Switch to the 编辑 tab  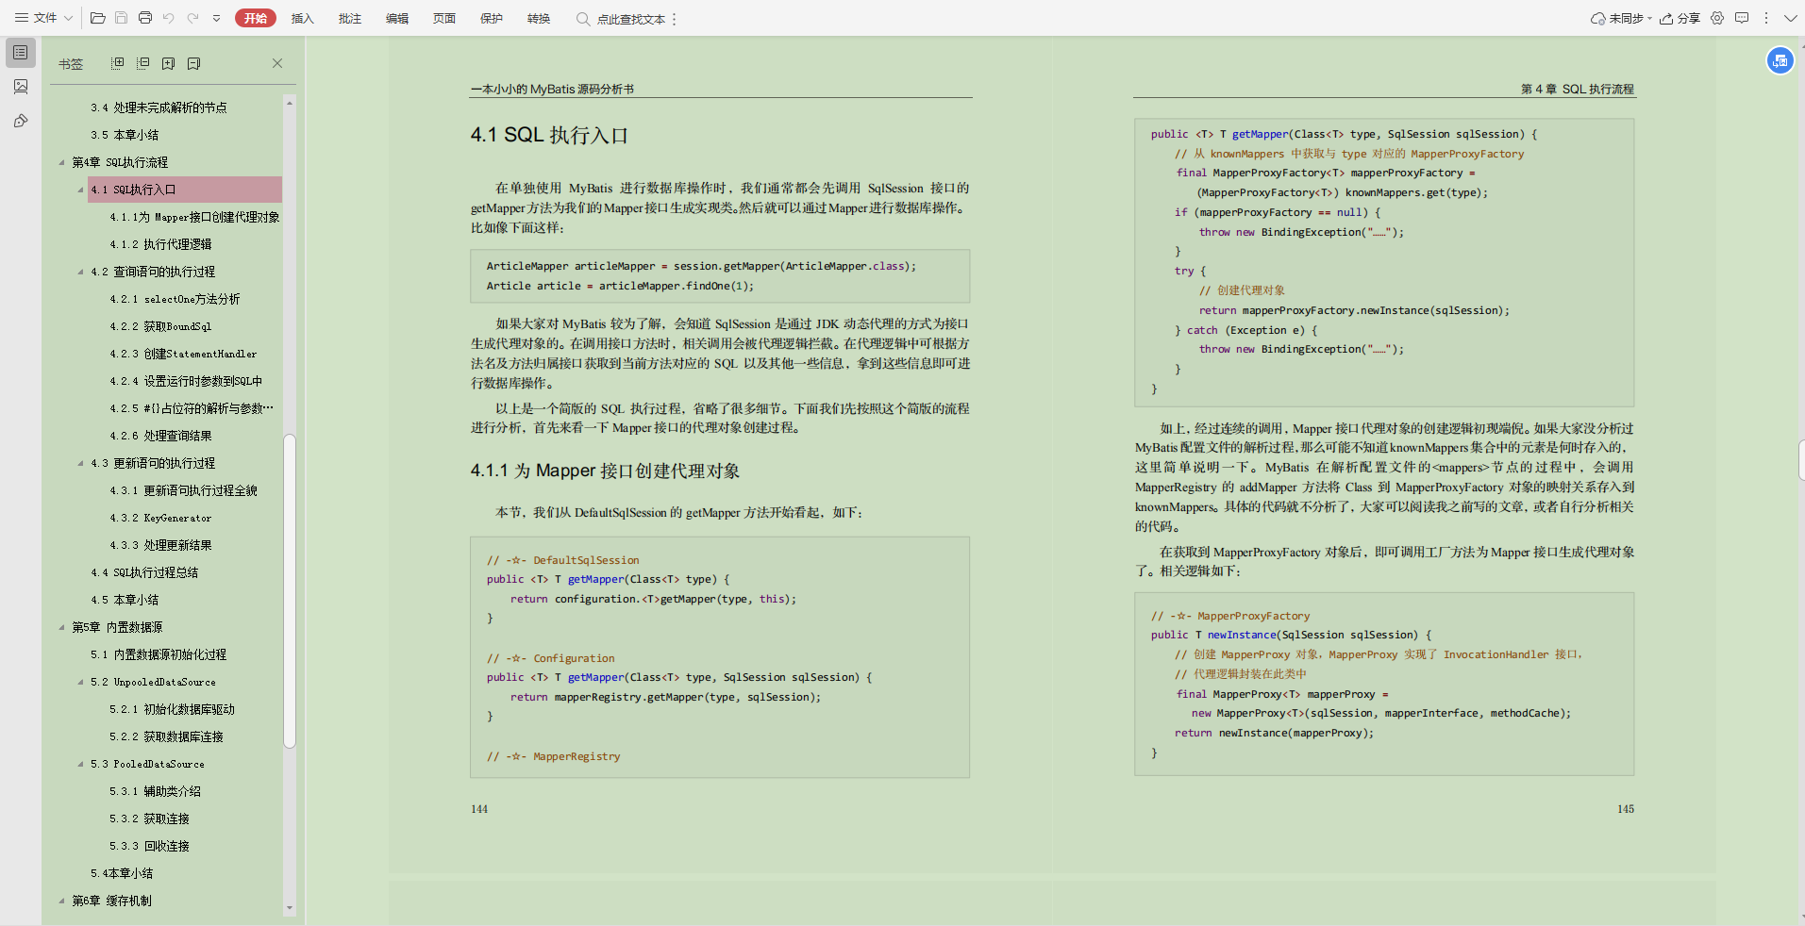tap(397, 18)
